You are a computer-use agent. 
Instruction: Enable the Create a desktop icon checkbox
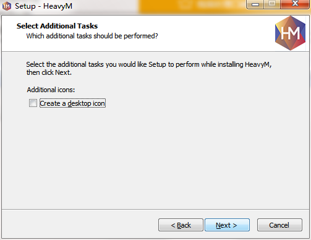33,103
